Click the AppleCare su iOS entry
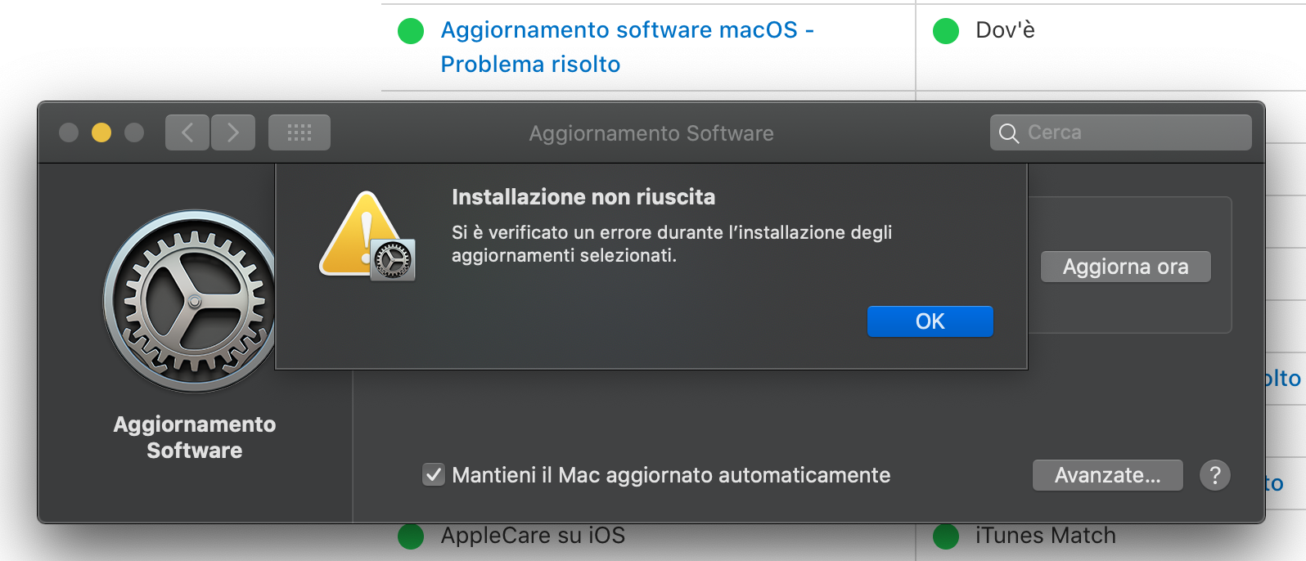Screen dimensions: 1306x561 coord(533,536)
